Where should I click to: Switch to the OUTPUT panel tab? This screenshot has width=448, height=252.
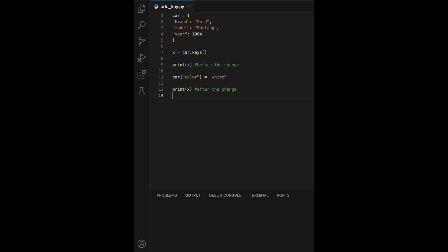(x=193, y=195)
